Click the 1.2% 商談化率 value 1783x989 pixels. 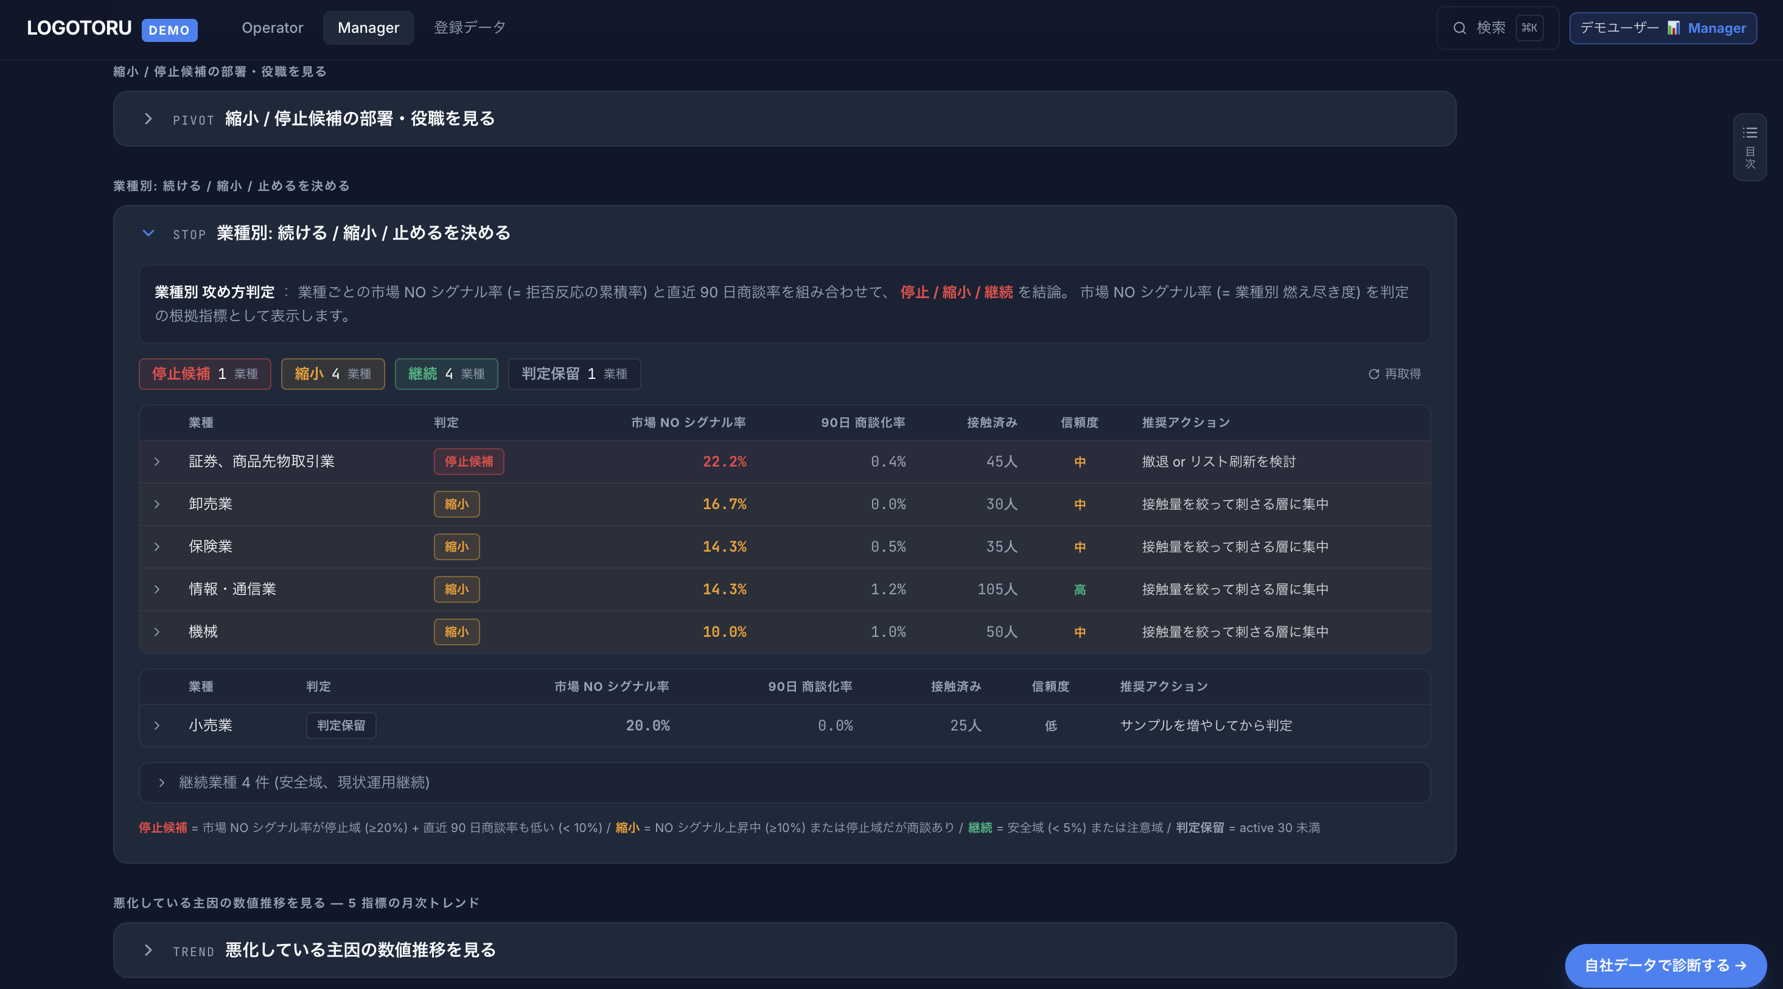(888, 589)
